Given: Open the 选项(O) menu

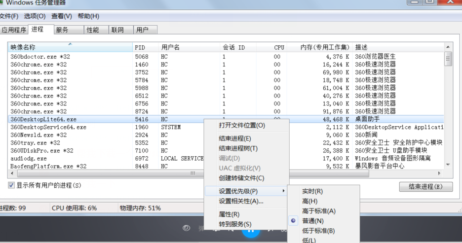Looking at the screenshot, I should 35,16.
